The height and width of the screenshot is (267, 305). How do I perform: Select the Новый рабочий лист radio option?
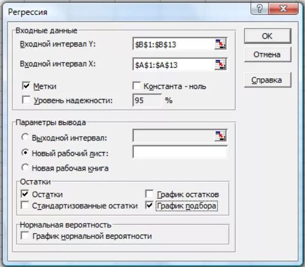[x=25, y=153]
